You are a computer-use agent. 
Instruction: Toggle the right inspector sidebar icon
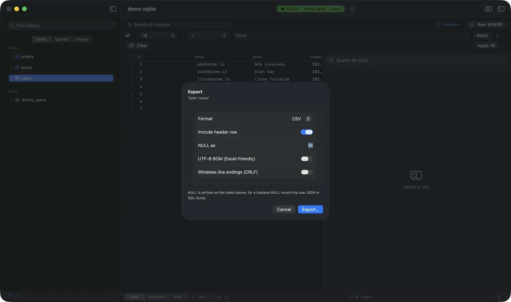pos(501,9)
